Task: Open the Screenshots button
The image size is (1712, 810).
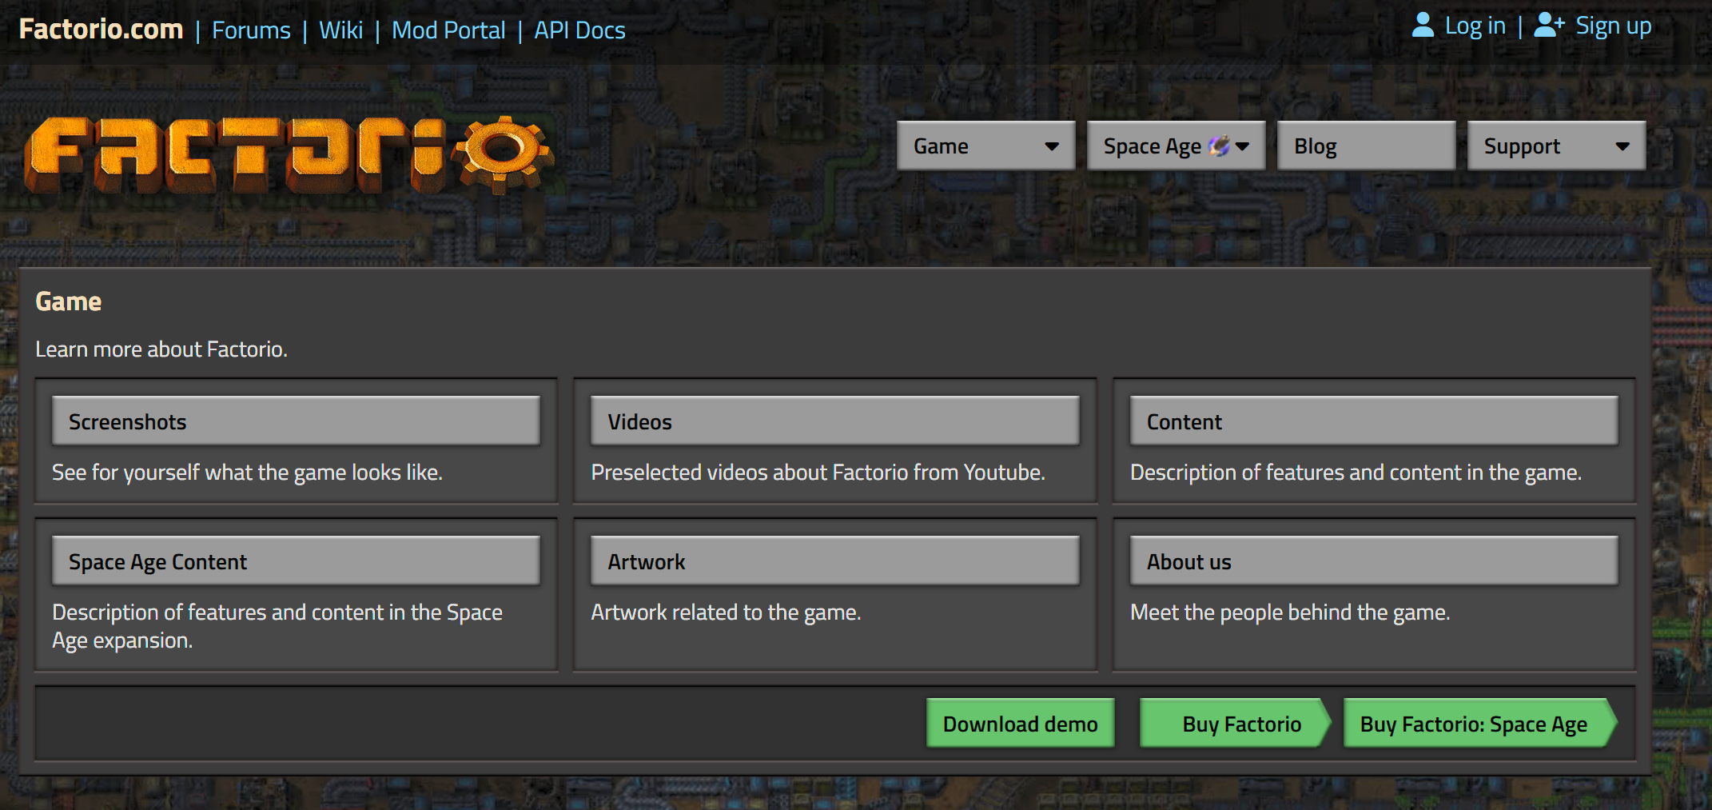Action: click(296, 421)
